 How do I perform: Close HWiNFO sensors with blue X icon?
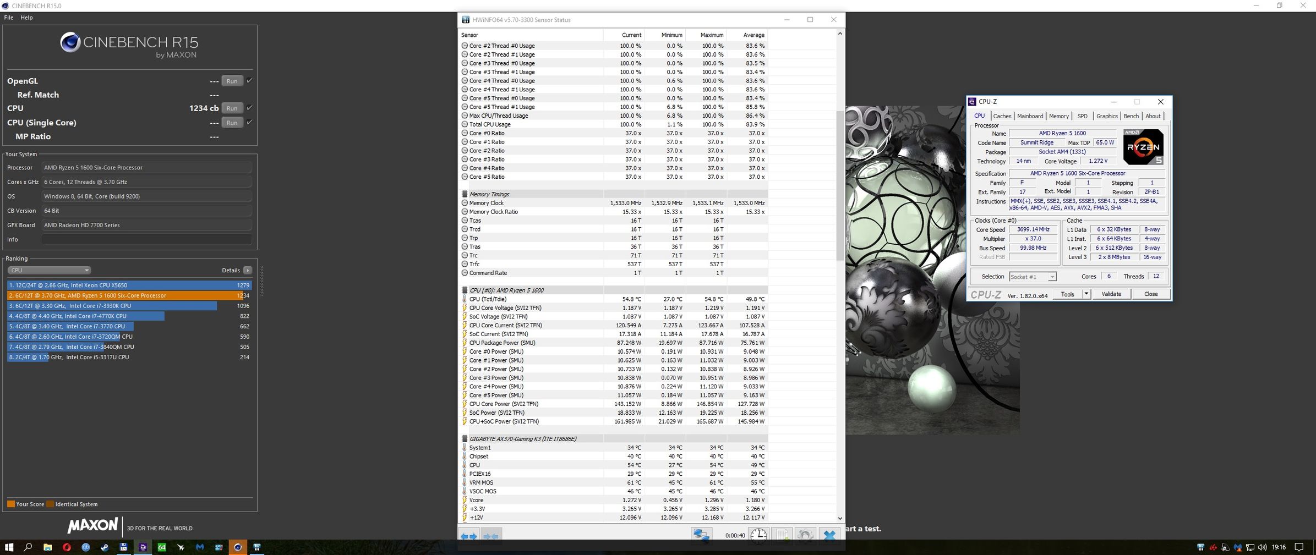(x=829, y=535)
